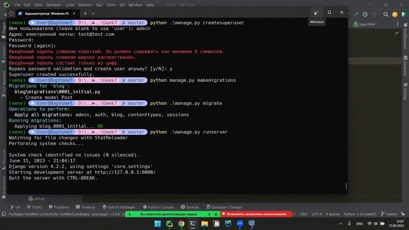This screenshot has width=409, height=230.
Task: Open PyCharm File menu
Action: pos(17,5)
